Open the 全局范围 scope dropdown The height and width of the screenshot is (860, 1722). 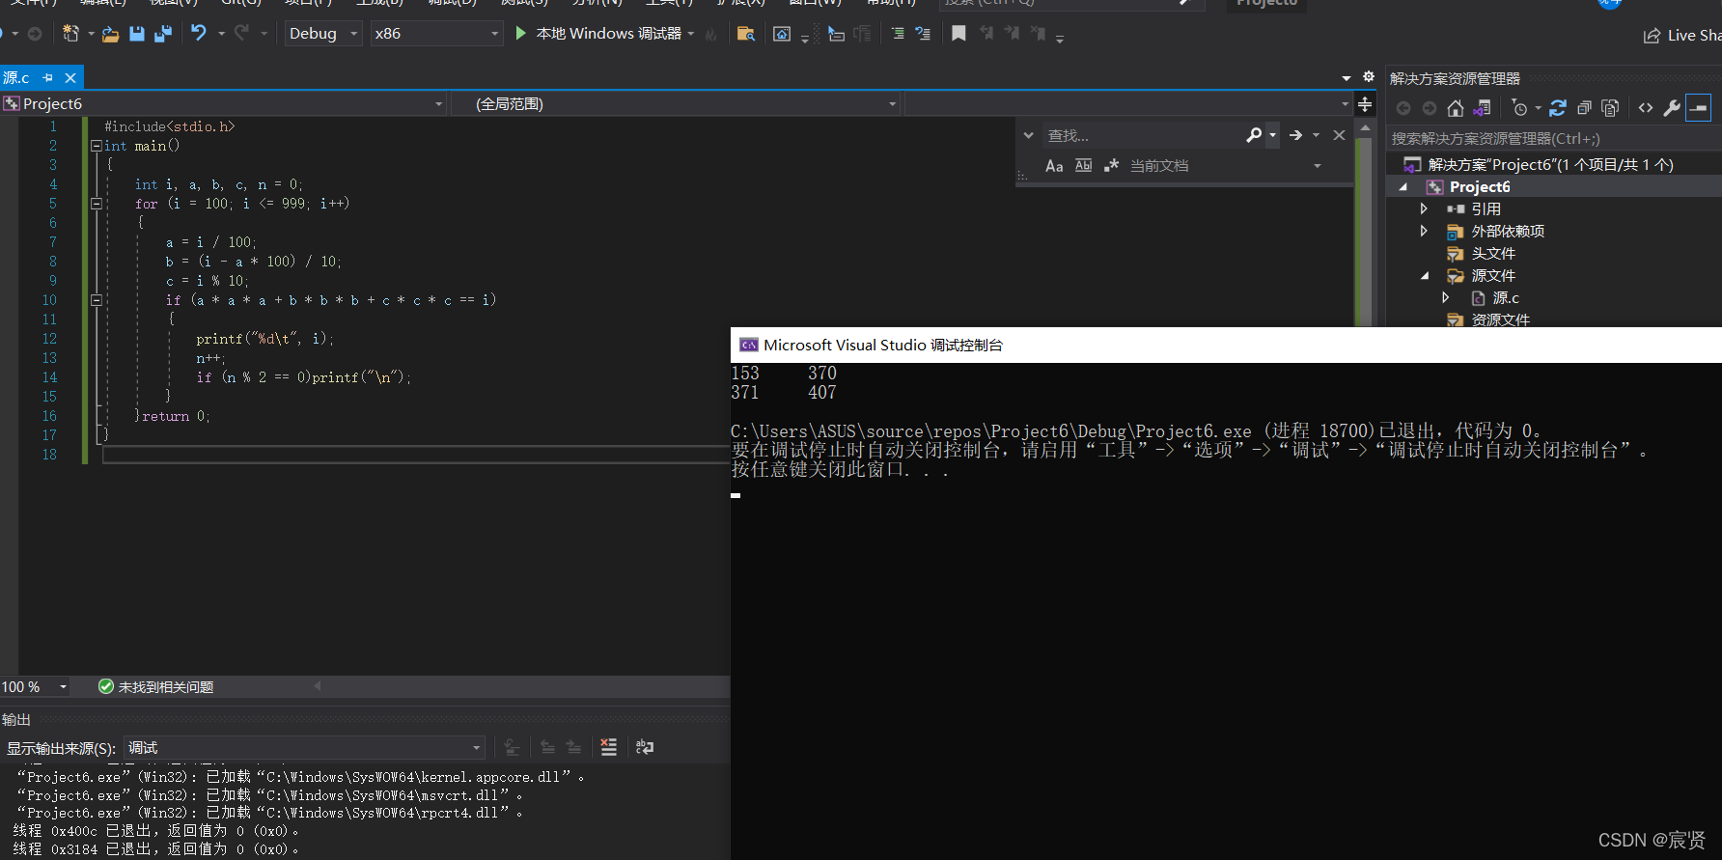(676, 103)
